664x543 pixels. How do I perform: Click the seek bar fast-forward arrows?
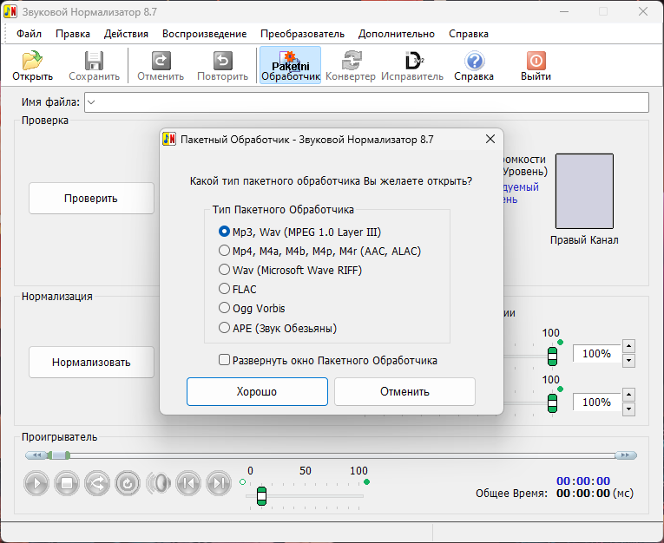tap(626, 455)
